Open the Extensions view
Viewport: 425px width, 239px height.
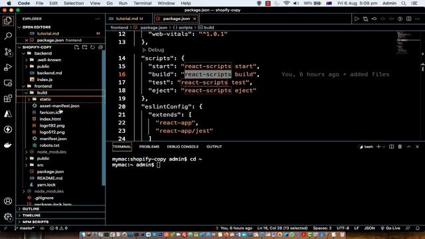8,98
